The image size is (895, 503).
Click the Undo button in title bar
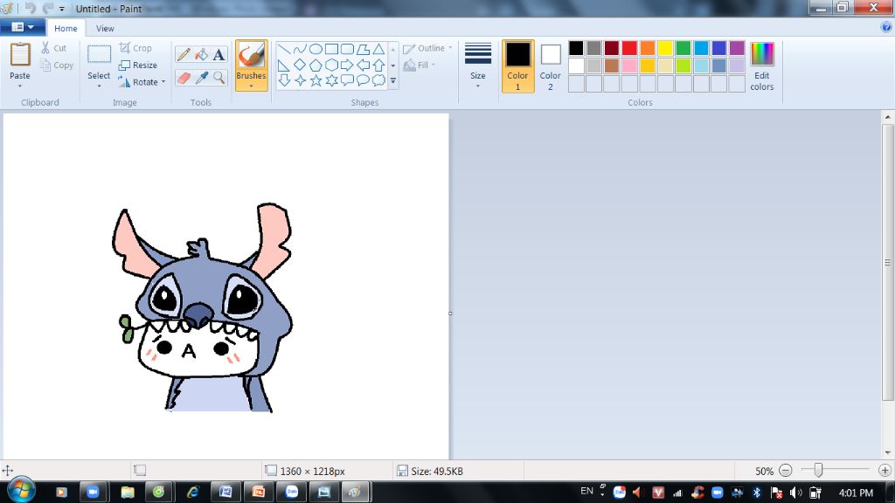pyautogui.click(x=31, y=9)
